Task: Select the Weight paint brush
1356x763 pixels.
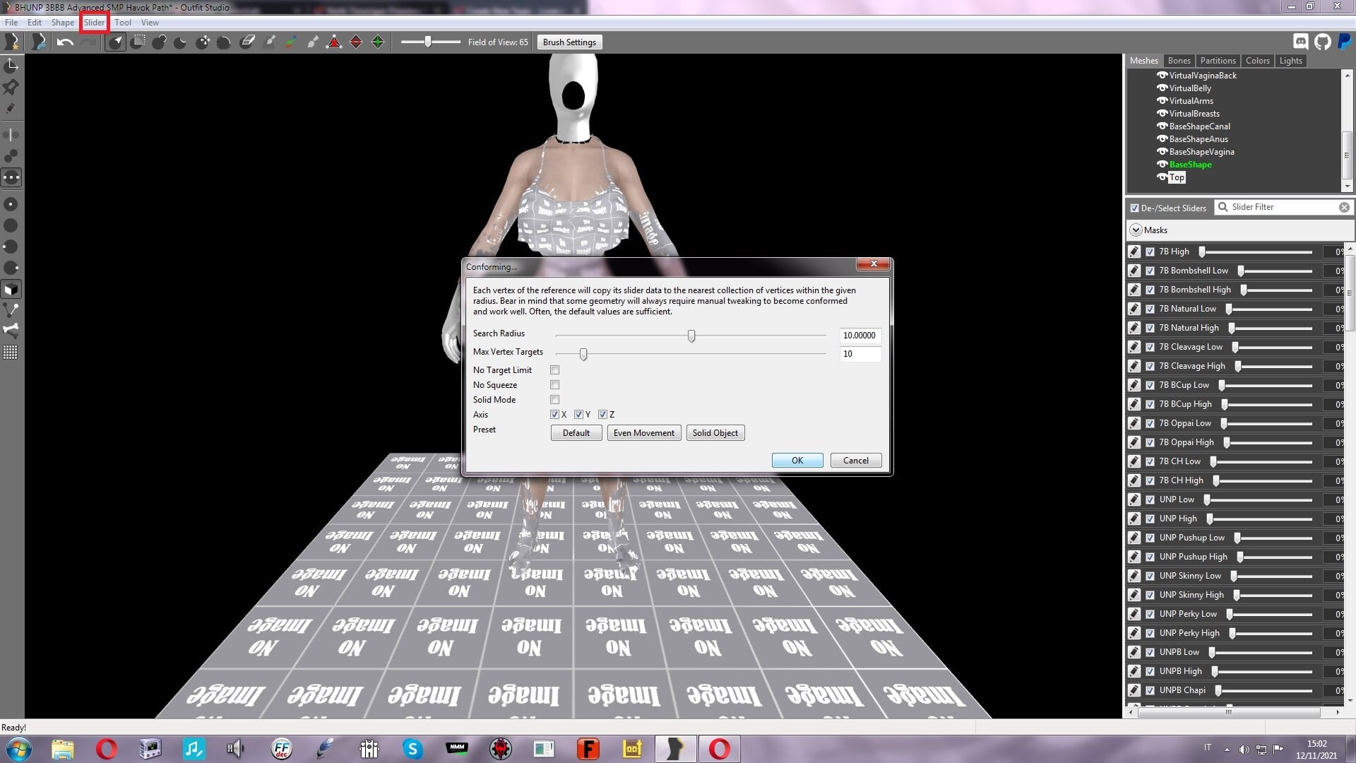Action: tap(269, 42)
